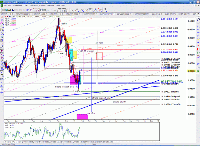Select Wave Bands option 3
Image resolution: width=200 pixels, height=146 pixels.
60,11
